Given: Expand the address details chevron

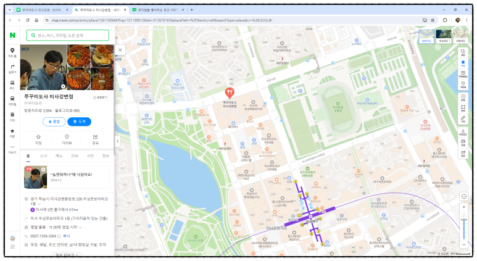Looking at the screenshot, I should point(39,204).
